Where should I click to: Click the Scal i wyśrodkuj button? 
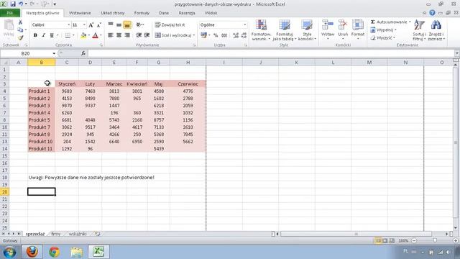pyautogui.click(x=175, y=35)
